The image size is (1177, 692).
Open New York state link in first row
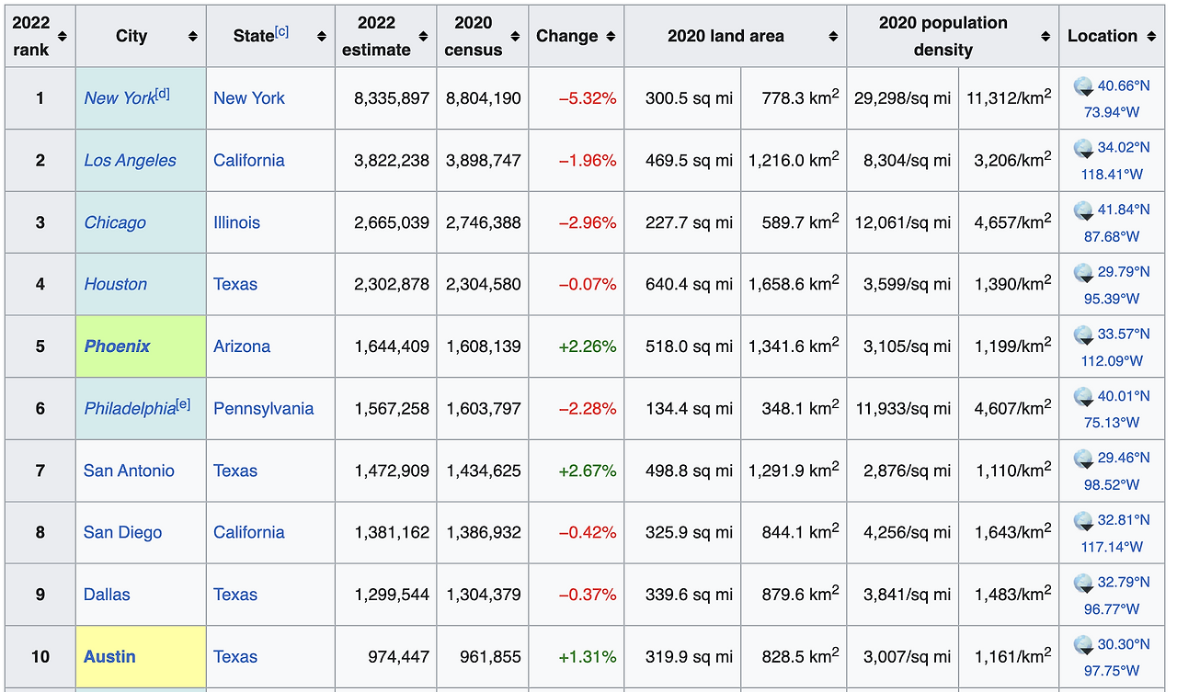tap(249, 98)
